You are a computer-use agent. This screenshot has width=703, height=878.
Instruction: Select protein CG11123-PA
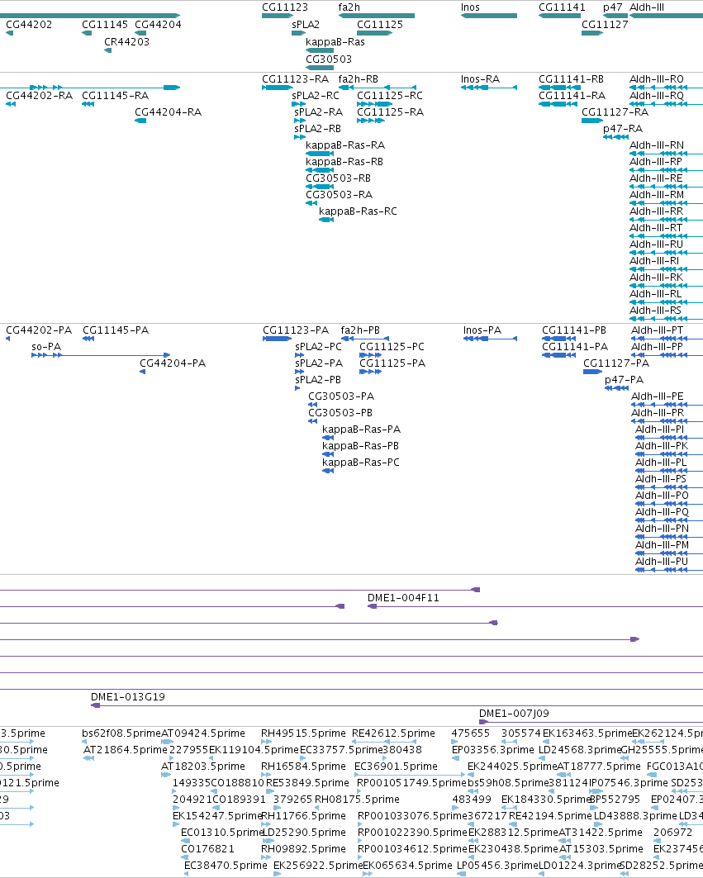tap(296, 330)
